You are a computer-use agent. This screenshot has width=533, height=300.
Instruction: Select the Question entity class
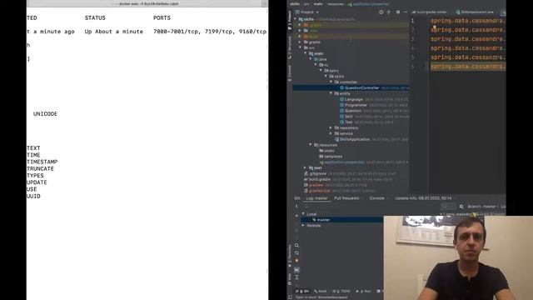[353, 111]
